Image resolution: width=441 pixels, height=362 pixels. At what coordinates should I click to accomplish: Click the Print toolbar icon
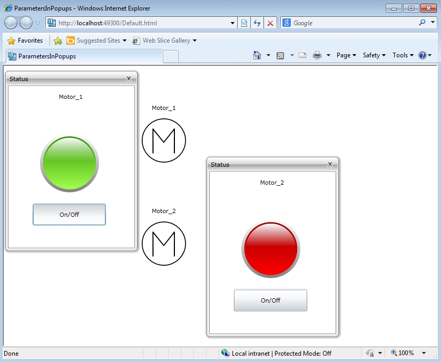click(317, 55)
